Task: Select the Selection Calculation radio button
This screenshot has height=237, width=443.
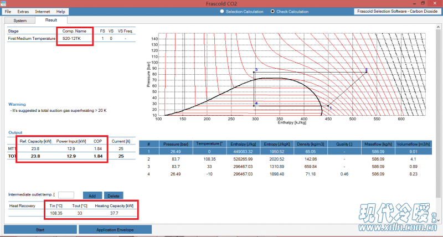Action: [222, 12]
